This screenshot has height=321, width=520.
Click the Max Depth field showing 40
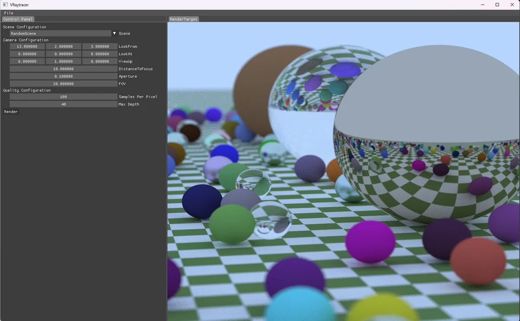coord(63,104)
